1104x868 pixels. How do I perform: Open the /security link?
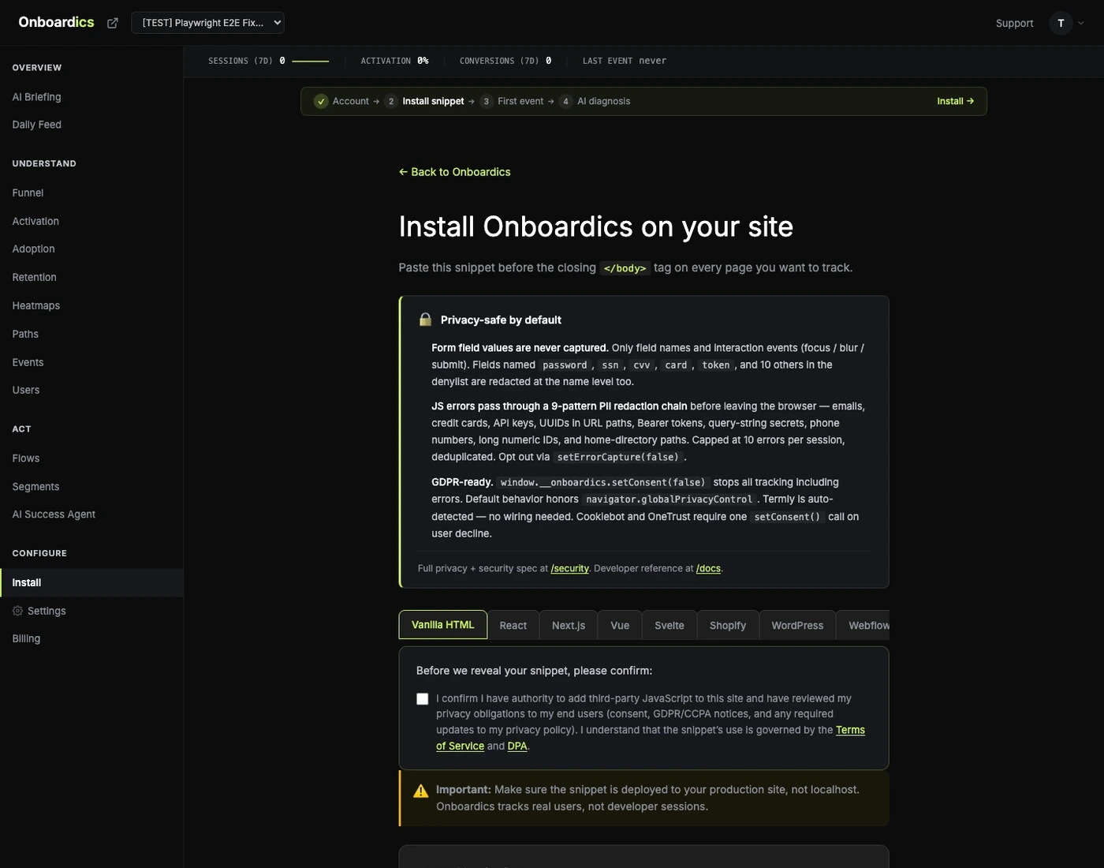point(570,568)
